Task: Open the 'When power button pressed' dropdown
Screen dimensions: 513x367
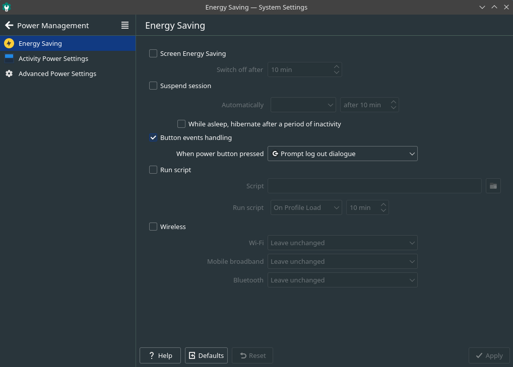Action: [x=343, y=154]
